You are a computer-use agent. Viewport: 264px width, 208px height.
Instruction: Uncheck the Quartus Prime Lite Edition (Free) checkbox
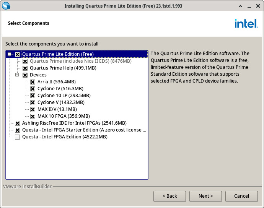pyautogui.click(x=17, y=54)
